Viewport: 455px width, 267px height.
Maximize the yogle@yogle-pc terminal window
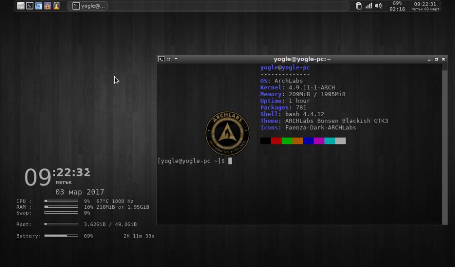pyautogui.click(x=436, y=59)
